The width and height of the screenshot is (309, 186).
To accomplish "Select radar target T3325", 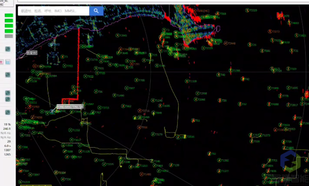I will [x=104, y=164].
